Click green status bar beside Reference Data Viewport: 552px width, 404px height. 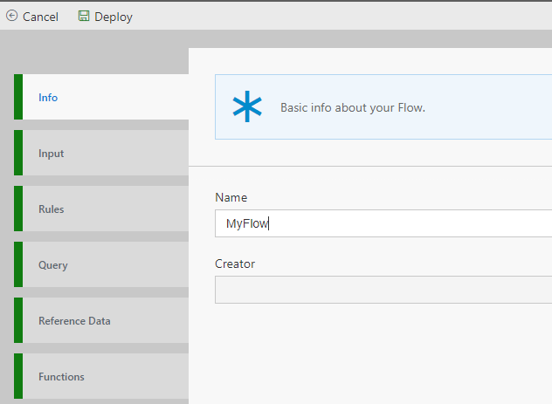point(18,320)
